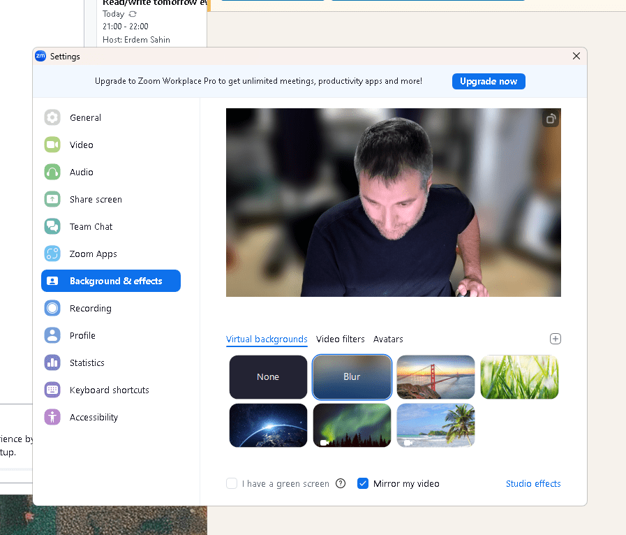Choose northern lights video background
This screenshot has width=626, height=535.
[352, 425]
